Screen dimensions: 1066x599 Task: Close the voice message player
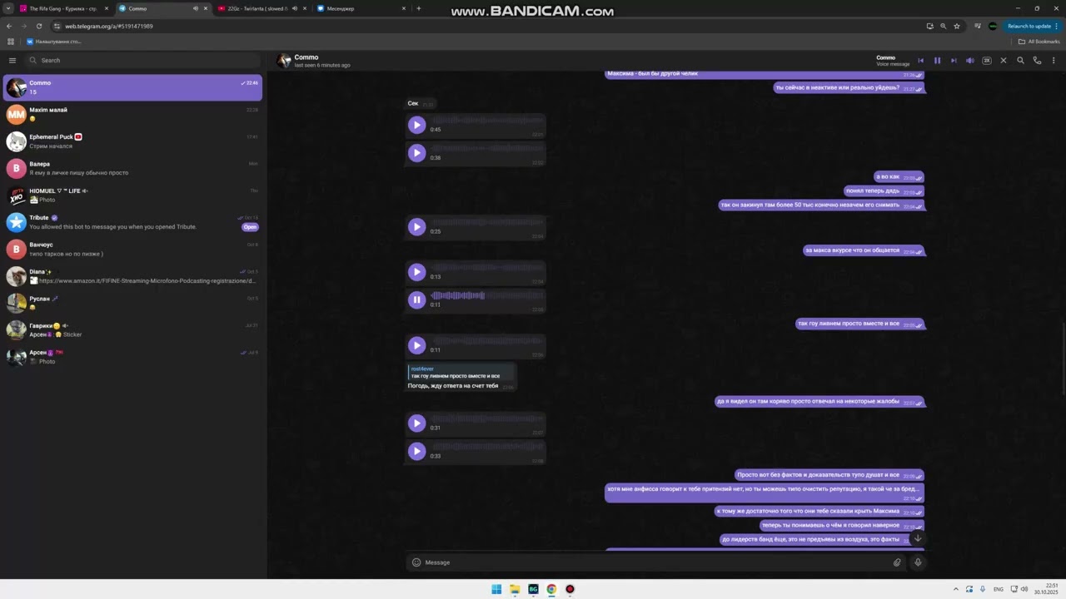tap(1004, 60)
